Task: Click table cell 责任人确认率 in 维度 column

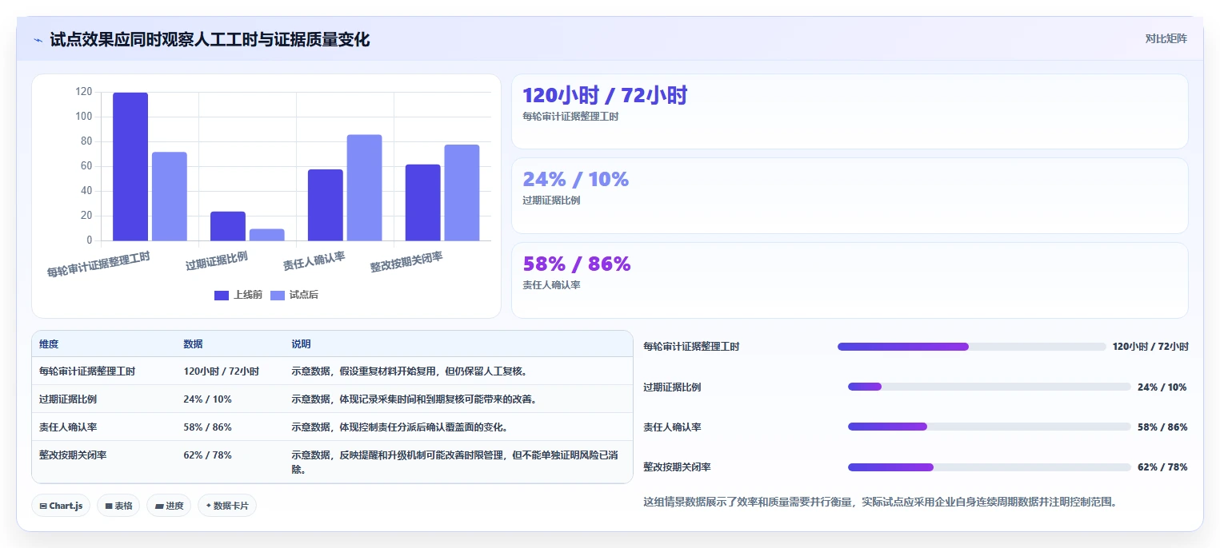Action: coord(68,427)
